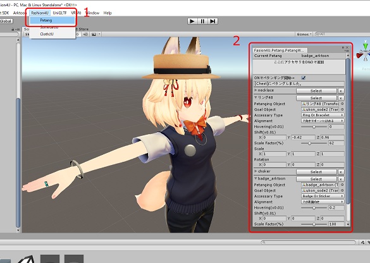This screenshot has width=370, height=263.
Task: Select the Unity logo asset thumbnail
Action: [27, 259]
